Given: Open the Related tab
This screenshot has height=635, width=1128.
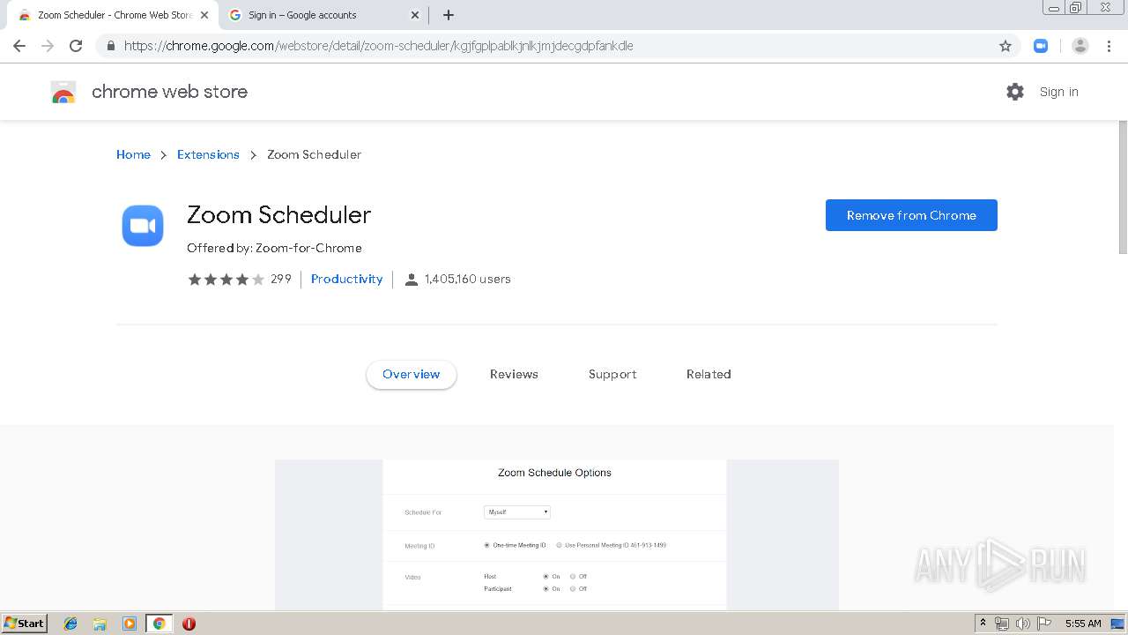Looking at the screenshot, I should 709,374.
